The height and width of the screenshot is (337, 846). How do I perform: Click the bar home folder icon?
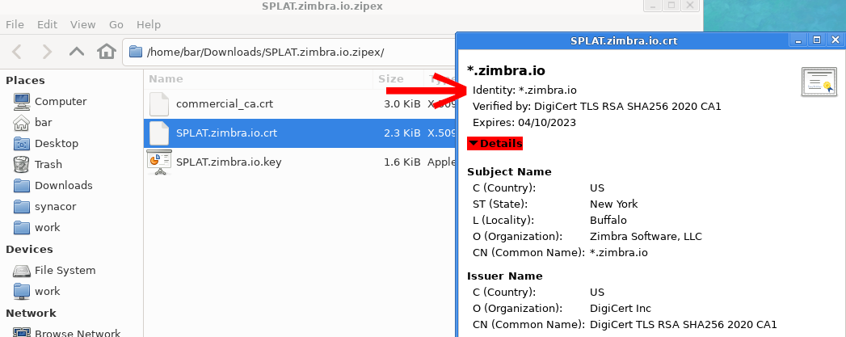pos(22,122)
